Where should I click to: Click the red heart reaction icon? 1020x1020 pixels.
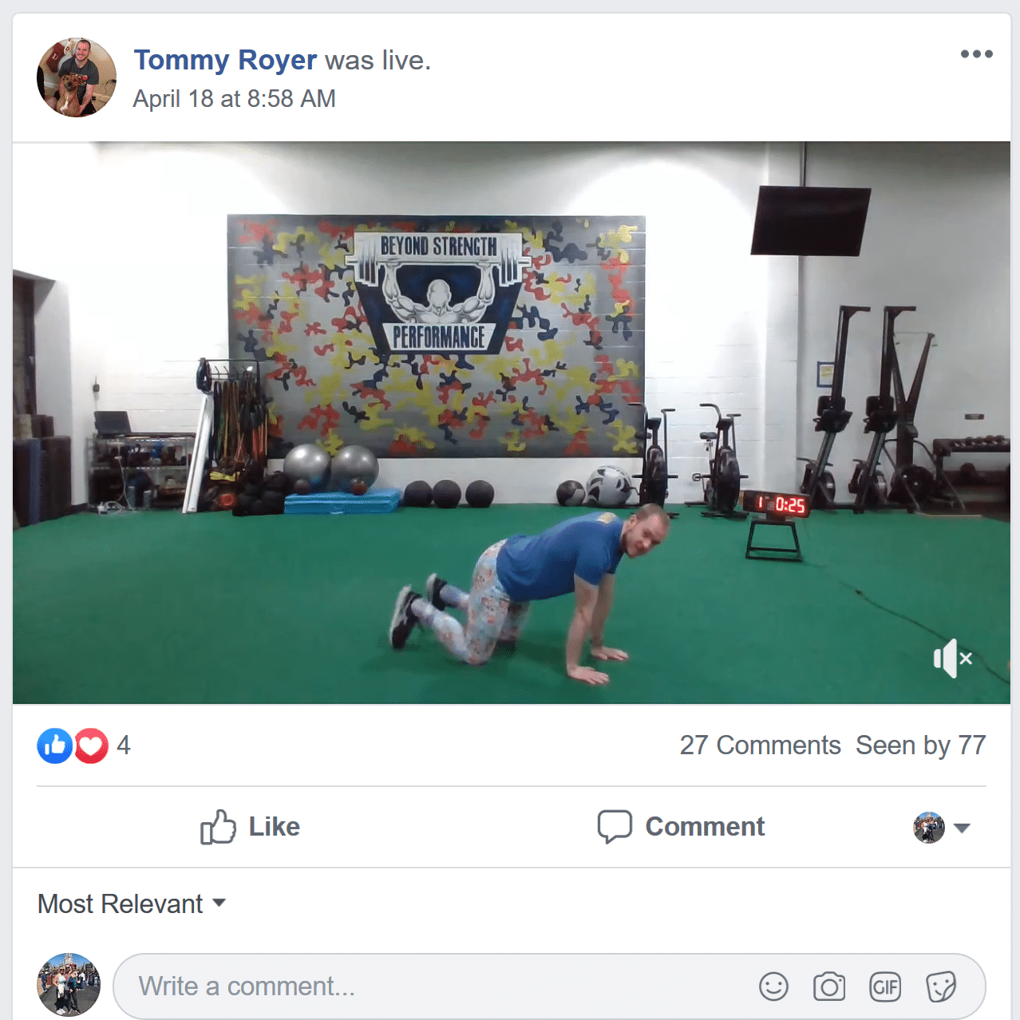(x=91, y=746)
